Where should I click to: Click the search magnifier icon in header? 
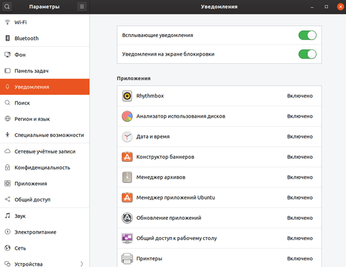click(7, 7)
